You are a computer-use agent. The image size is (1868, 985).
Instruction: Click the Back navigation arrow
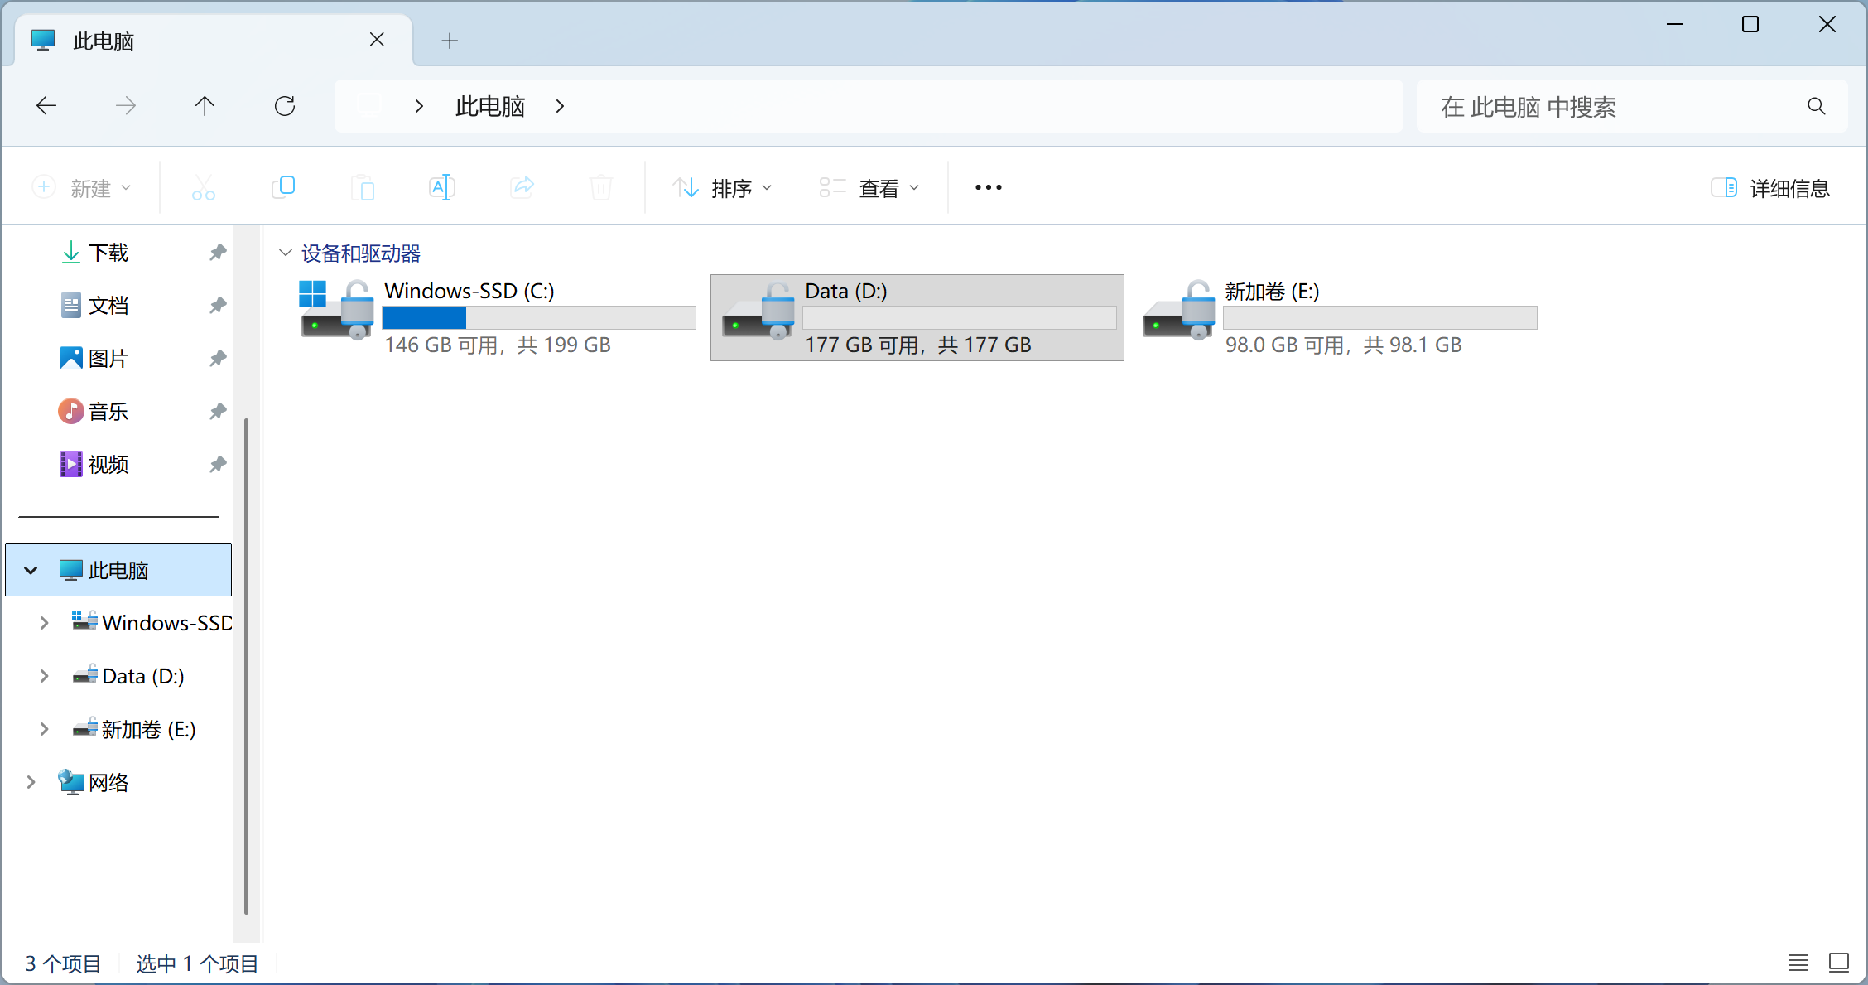click(x=46, y=106)
